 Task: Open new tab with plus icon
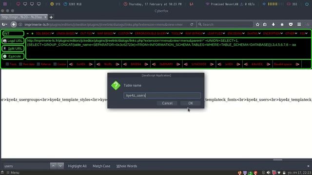[51, 17]
